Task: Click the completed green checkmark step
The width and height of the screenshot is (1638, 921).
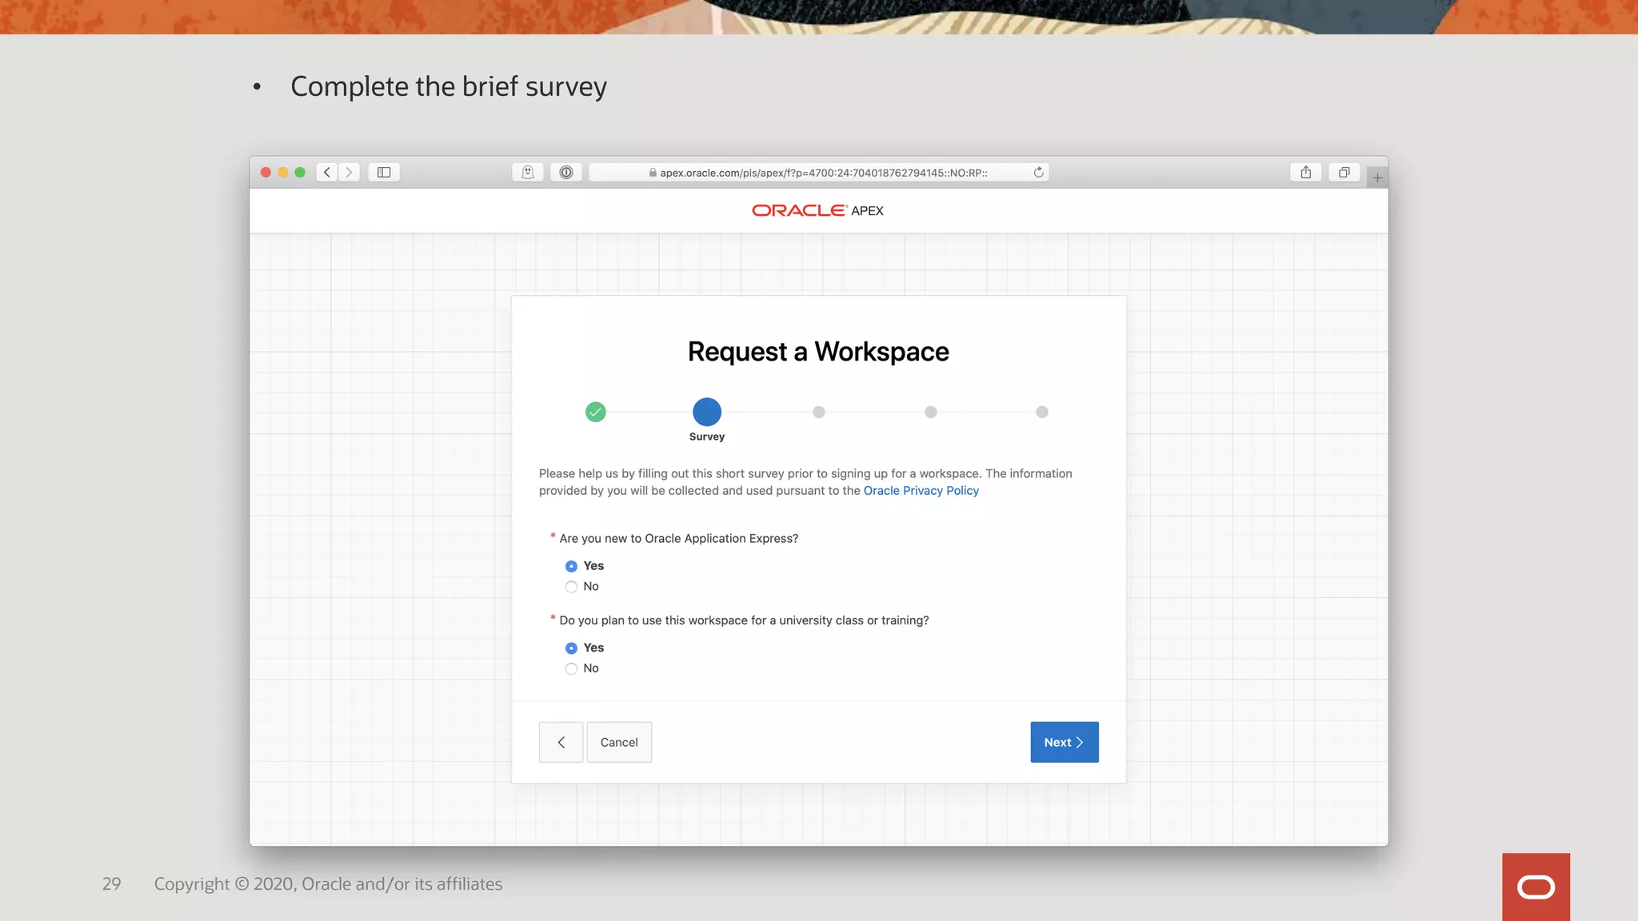Action: click(596, 412)
